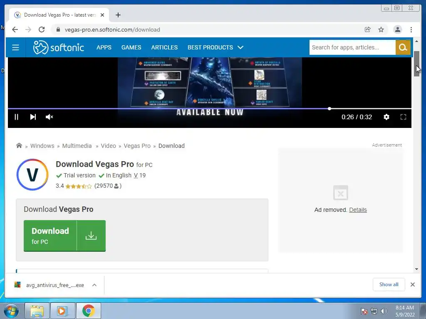Open Chrome profile avatar

click(397, 29)
